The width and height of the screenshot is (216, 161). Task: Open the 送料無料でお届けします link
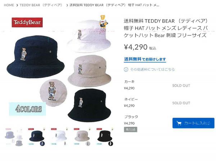[145, 59]
